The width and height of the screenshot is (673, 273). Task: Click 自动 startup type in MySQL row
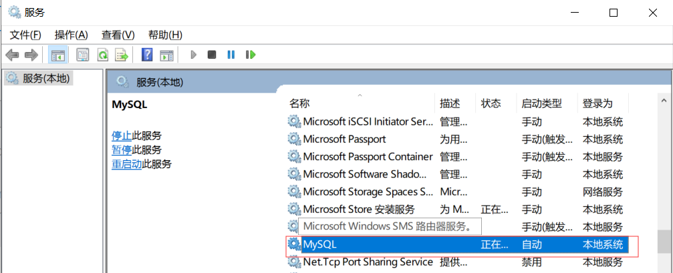coord(531,245)
